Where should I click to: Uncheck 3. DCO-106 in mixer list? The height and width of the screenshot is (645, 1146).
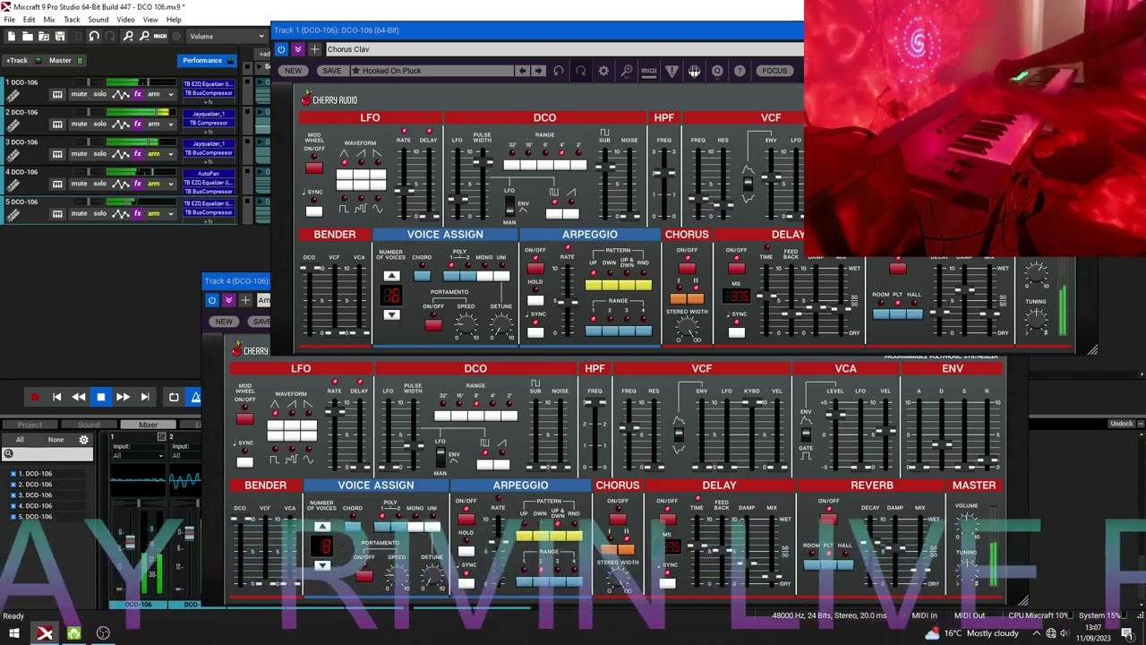[x=13, y=495]
